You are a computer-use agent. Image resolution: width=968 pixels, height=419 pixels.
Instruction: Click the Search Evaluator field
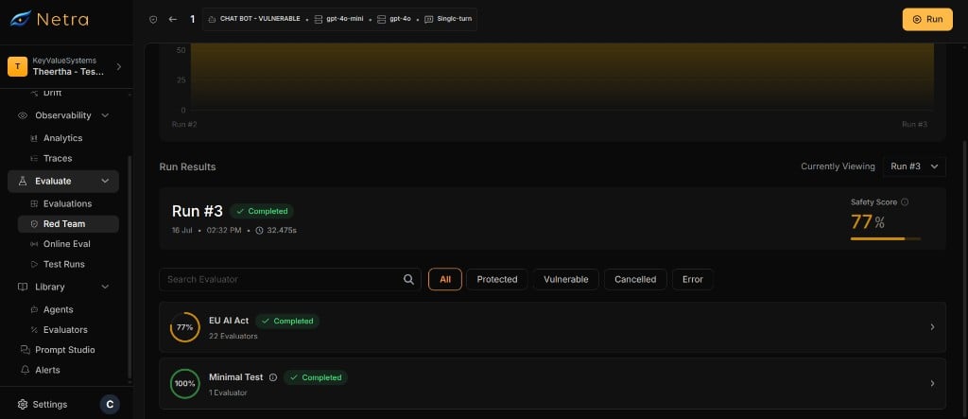click(x=290, y=279)
